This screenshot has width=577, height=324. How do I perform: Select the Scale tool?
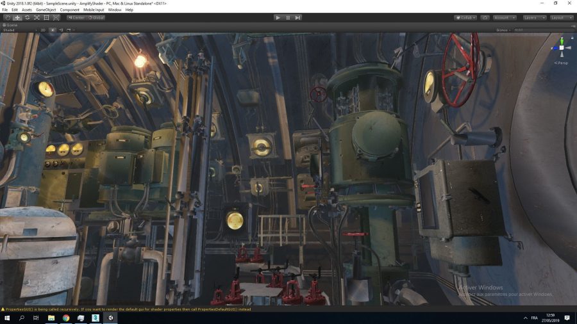[37, 17]
